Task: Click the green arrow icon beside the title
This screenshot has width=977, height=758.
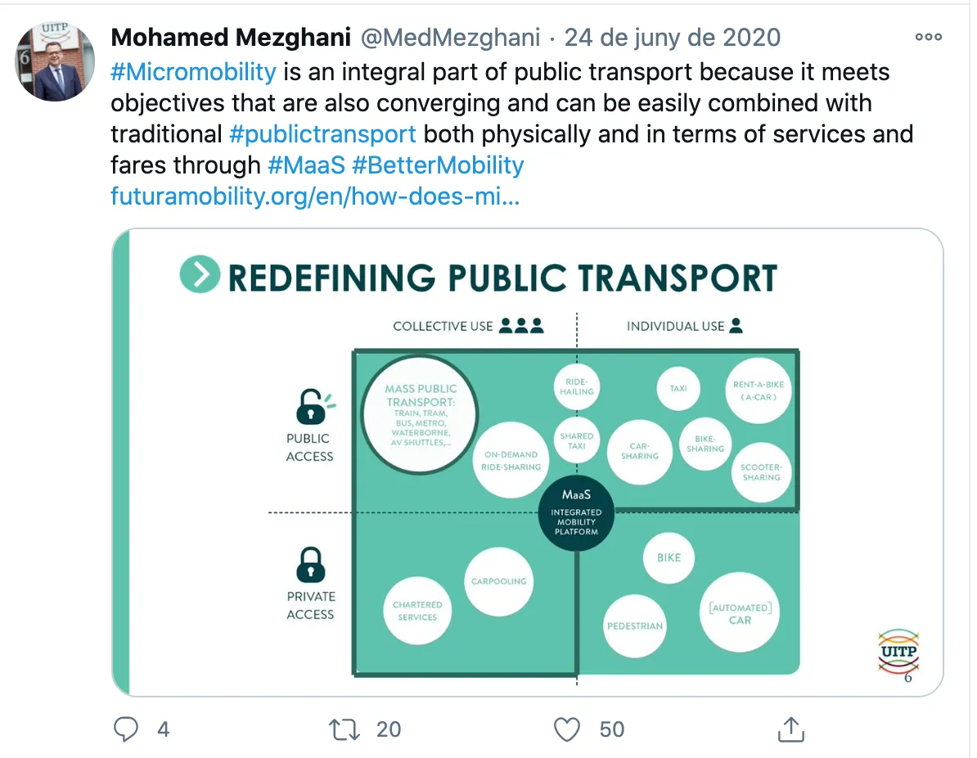Action: (200, 275)
